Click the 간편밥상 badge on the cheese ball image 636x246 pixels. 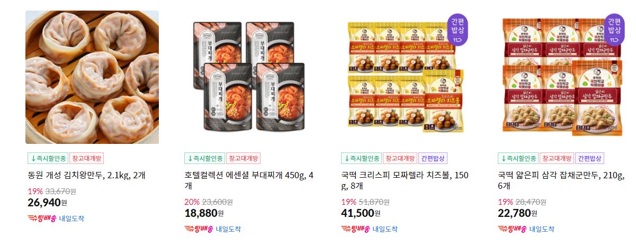coord(458,29)
